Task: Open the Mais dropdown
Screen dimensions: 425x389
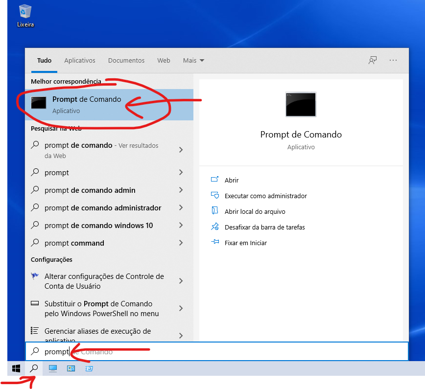Action: pyautogui.click(x=193, y=60)
